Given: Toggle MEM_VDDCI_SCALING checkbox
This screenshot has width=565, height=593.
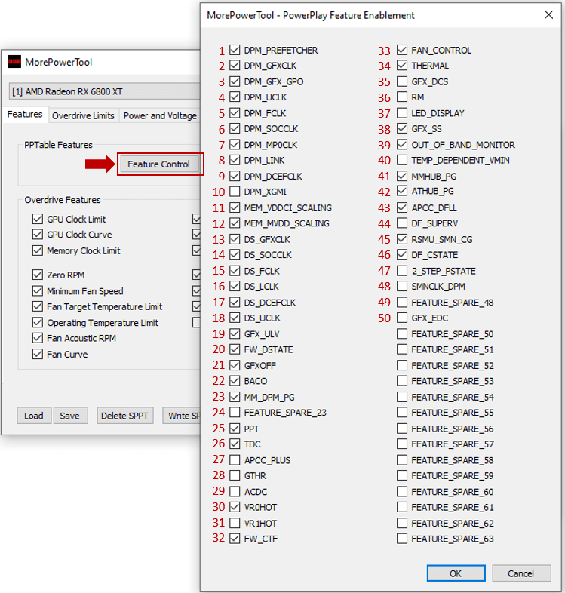Looking at the screenshot, I should coord(235,207).
